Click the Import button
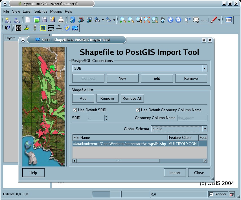This screenshot has width=241, height=200. pyautogui.click(x=175, y=173)
